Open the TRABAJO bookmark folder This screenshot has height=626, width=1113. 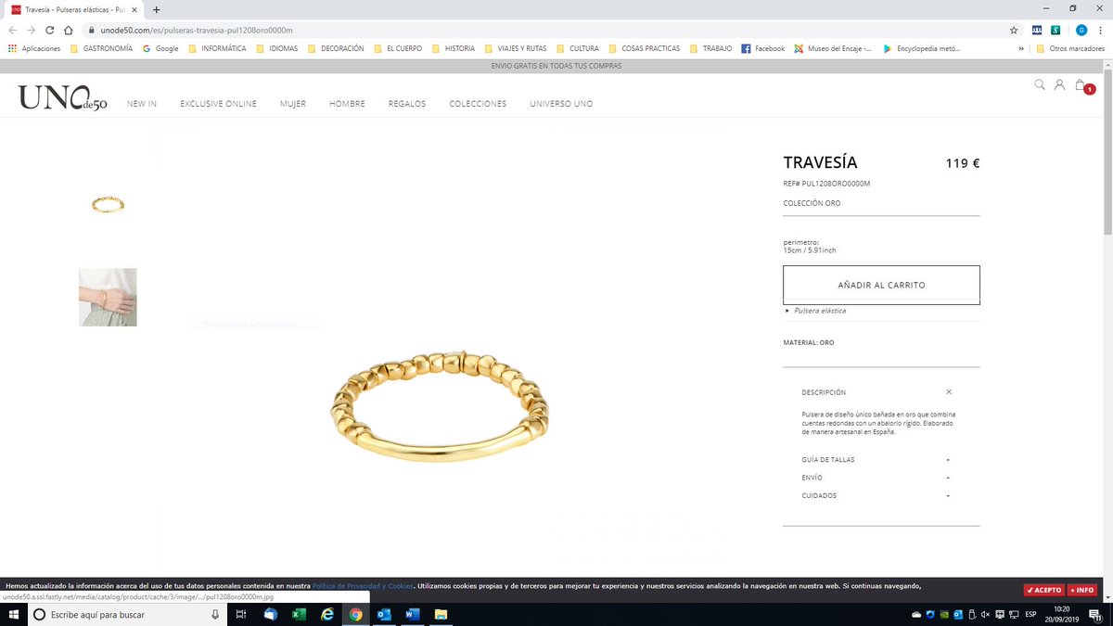(710, 48)
